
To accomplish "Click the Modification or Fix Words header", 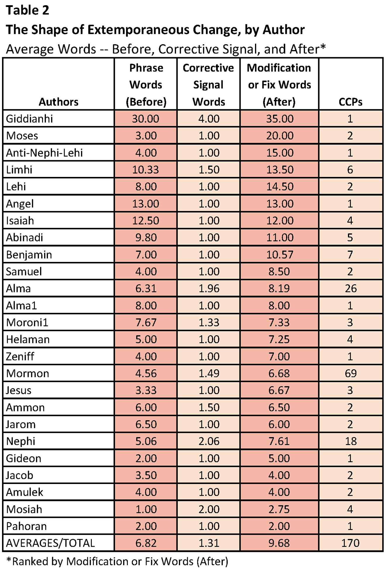I will pos(279,85).
